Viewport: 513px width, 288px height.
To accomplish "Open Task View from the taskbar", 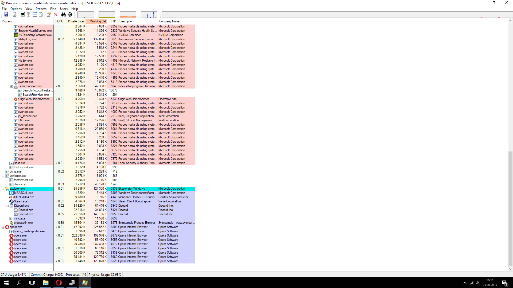I will point(32,283).
